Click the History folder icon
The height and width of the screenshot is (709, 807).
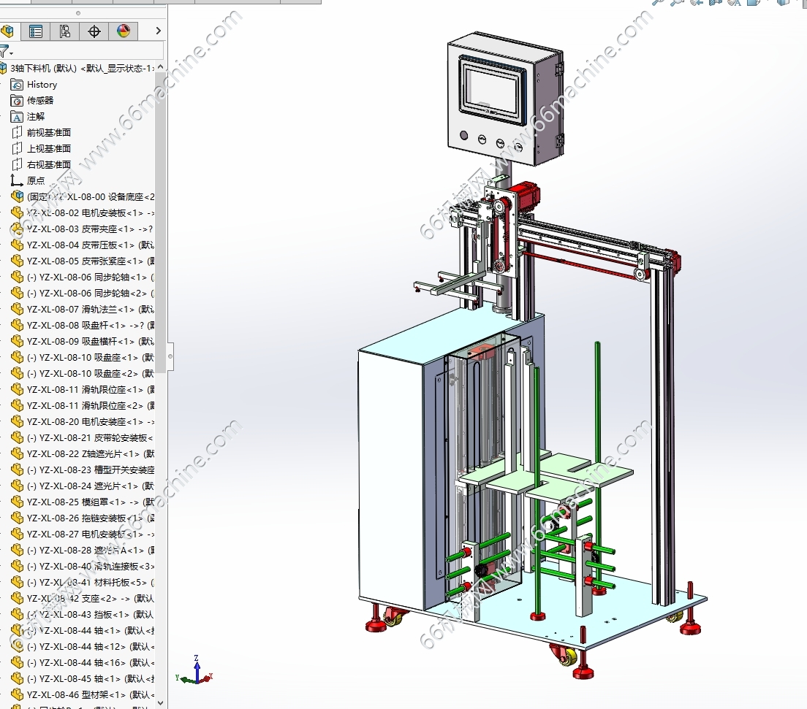[x=17, y=85]
